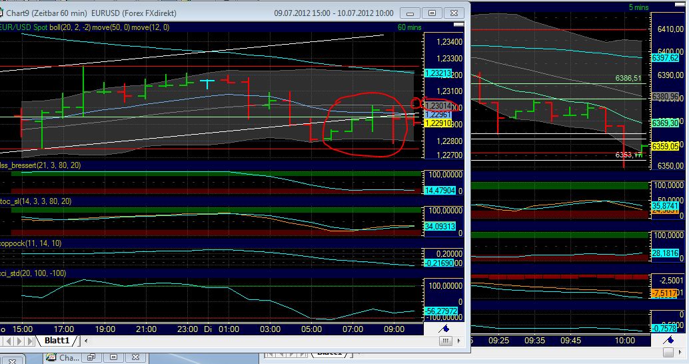The image size is (689, 364).
Task: Click the gray 1,23014 price marker
Action: point(438,105)
